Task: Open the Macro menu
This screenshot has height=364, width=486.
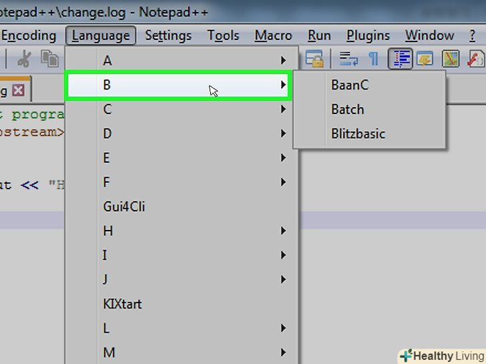Action: click(274, 35)
